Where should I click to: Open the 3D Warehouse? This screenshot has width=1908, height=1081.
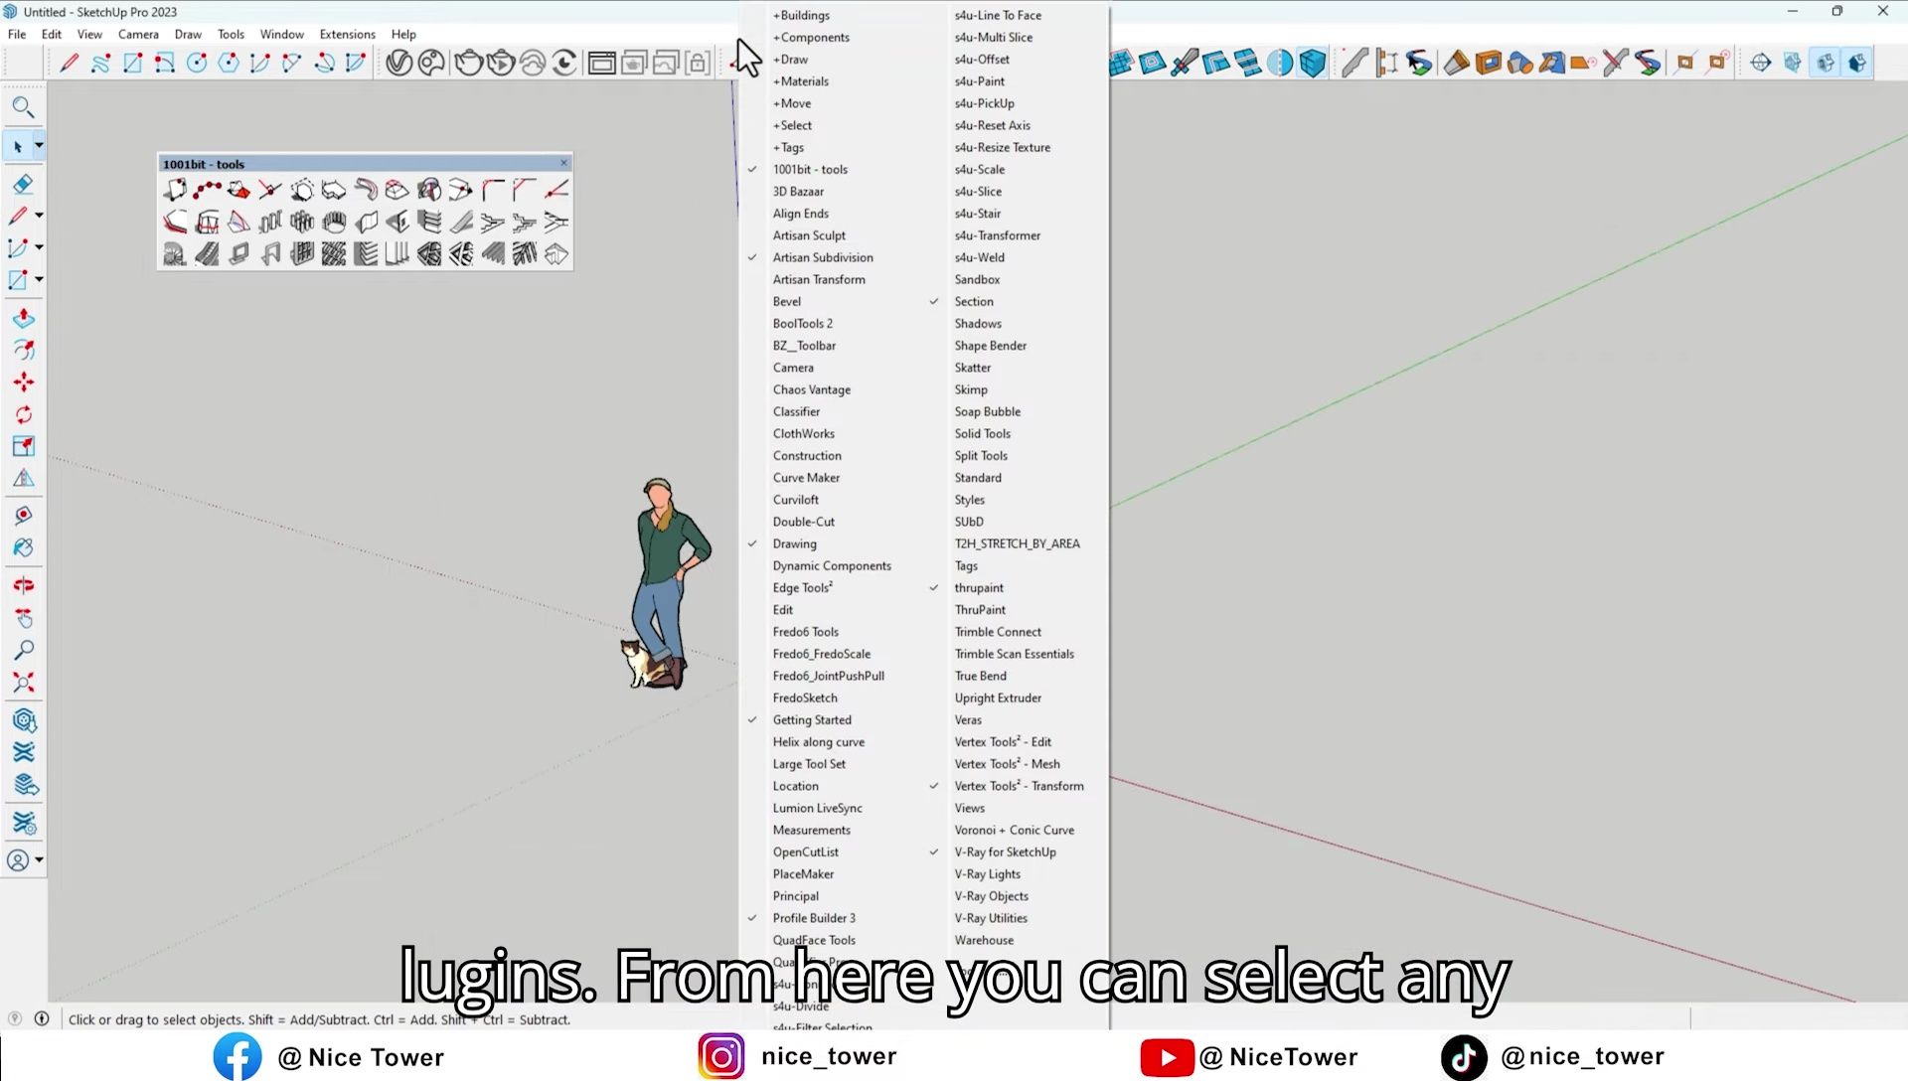click(23, 720)
